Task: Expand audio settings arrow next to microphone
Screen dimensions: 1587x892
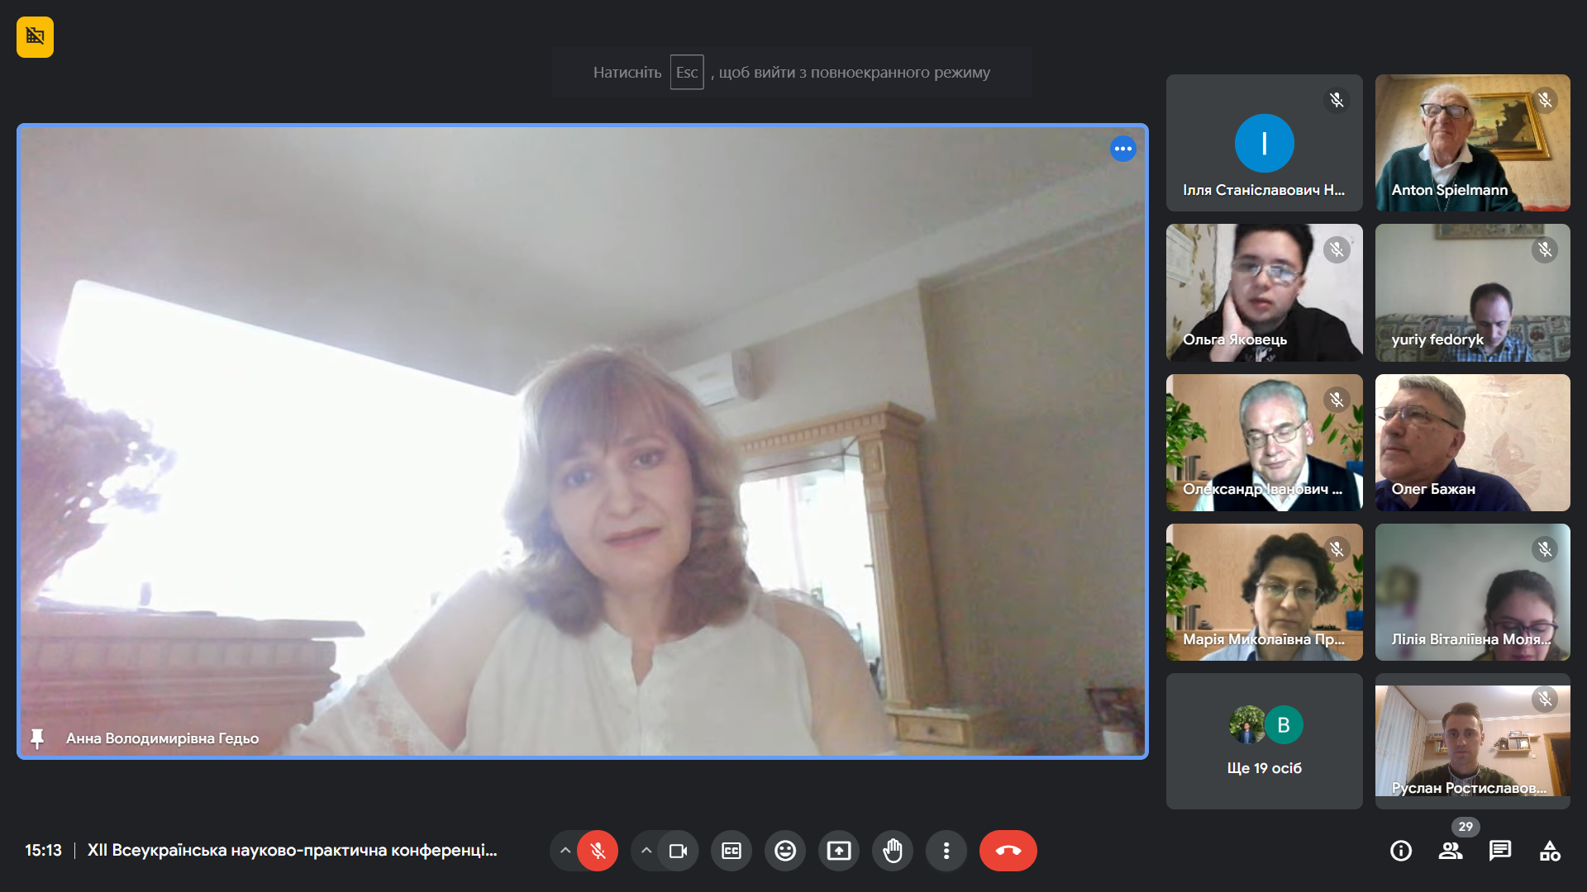Action: (565, 851)
